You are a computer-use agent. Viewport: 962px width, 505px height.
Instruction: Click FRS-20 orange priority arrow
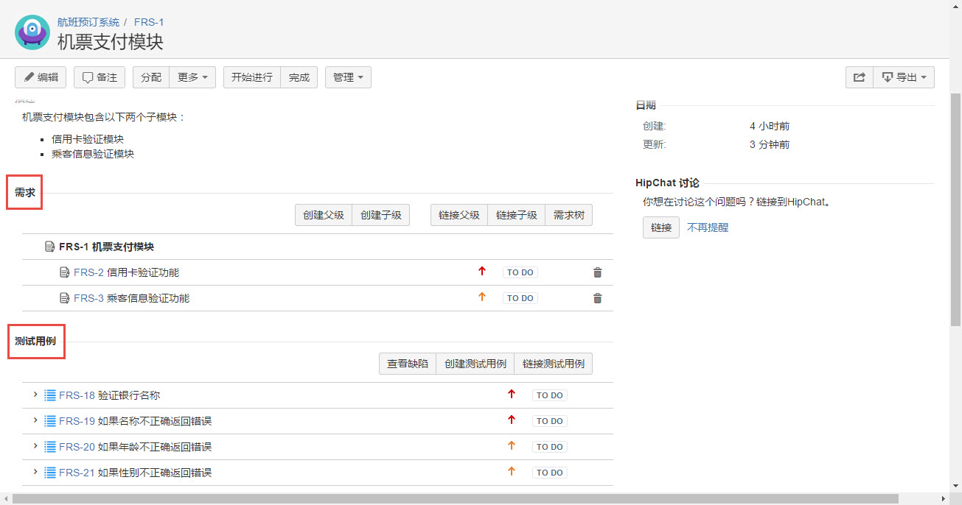(x=512, y=446)
